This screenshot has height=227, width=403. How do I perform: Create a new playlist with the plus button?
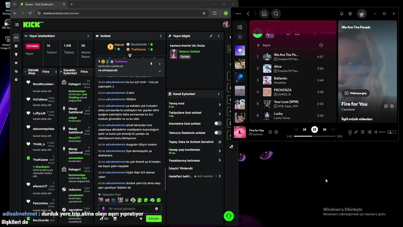[240, 37]
